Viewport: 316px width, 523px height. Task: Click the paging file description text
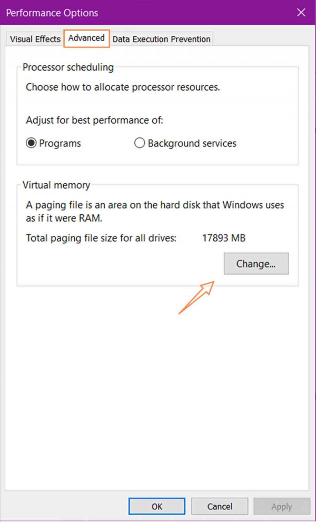pyautogui.click(x=155, y=211)
